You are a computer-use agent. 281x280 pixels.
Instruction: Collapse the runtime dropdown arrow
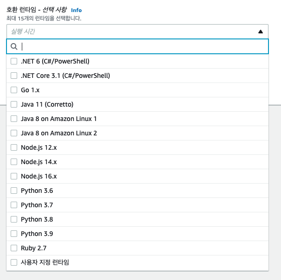pyautogui.click(x=261, y=32)
